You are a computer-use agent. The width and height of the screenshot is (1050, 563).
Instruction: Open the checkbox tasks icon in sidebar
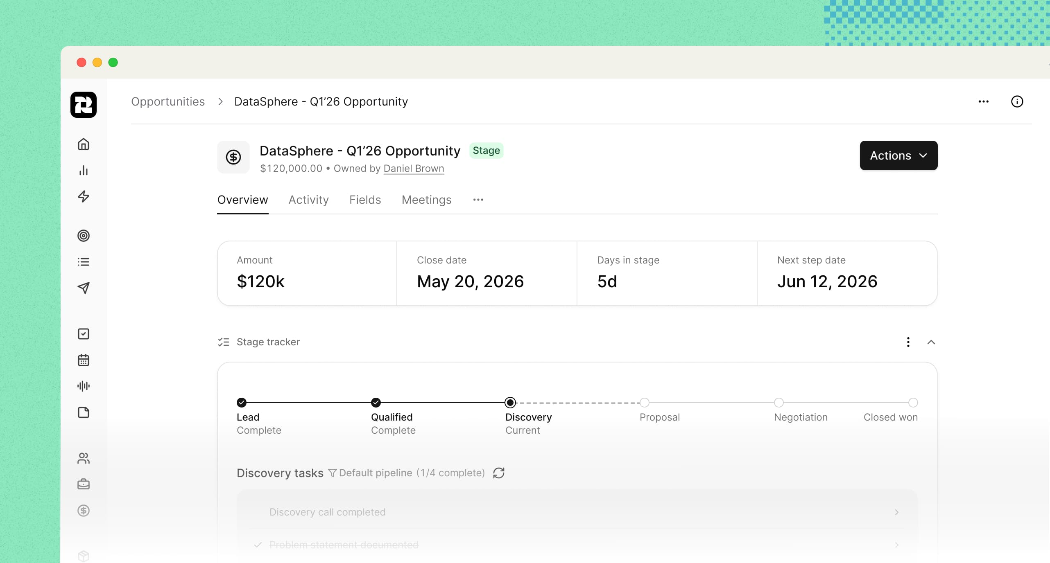click(x=84, y=334)
